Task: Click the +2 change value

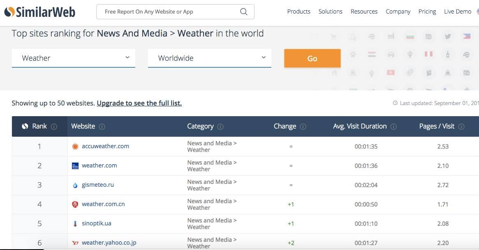Action: tap(291, 243)
